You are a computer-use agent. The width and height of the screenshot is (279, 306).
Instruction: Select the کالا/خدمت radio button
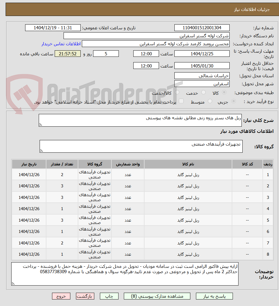pyautogui.click(x=177, y=92)
